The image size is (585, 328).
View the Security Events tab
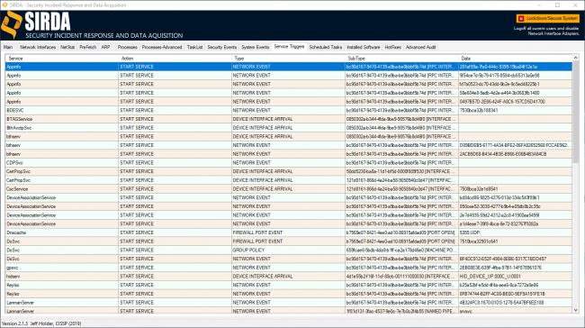222,47
